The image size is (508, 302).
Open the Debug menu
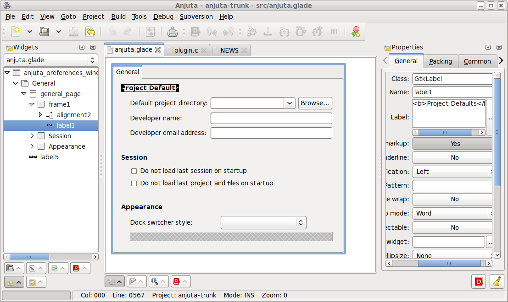click(163, 16)
